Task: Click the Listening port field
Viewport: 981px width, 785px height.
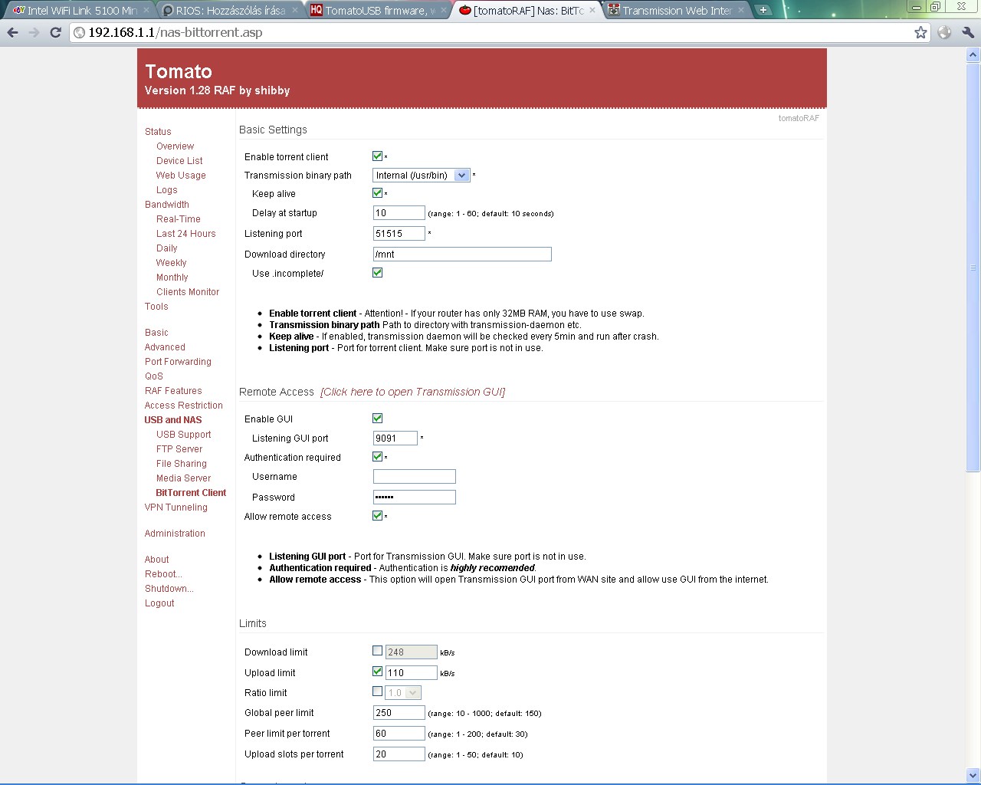Action: (399, 234)
